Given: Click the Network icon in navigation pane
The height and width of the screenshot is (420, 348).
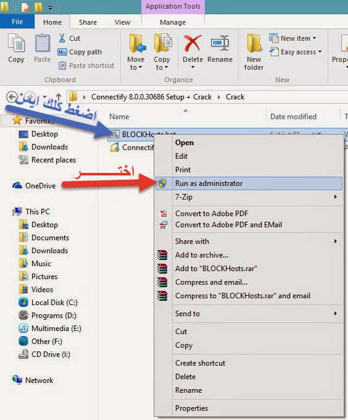Looking at the screenshot, I should pos(17,380).
